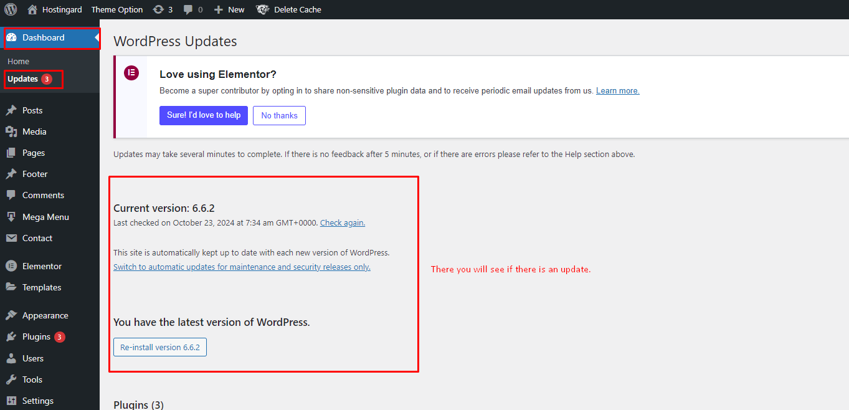Screen dimensions: 849x410
Task: Click the comments bubble icon in admin bar
Action: [x=188, y=9]
